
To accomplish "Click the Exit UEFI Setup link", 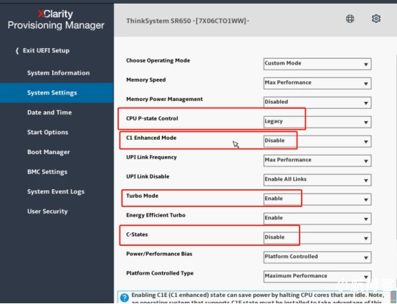I will point(46,51).
